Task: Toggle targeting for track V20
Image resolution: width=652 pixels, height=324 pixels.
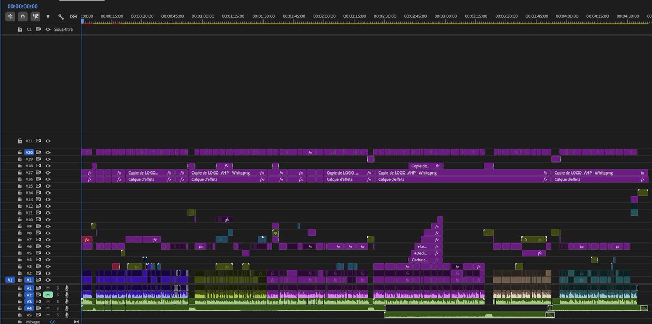Action: click(x=29, y=153)
